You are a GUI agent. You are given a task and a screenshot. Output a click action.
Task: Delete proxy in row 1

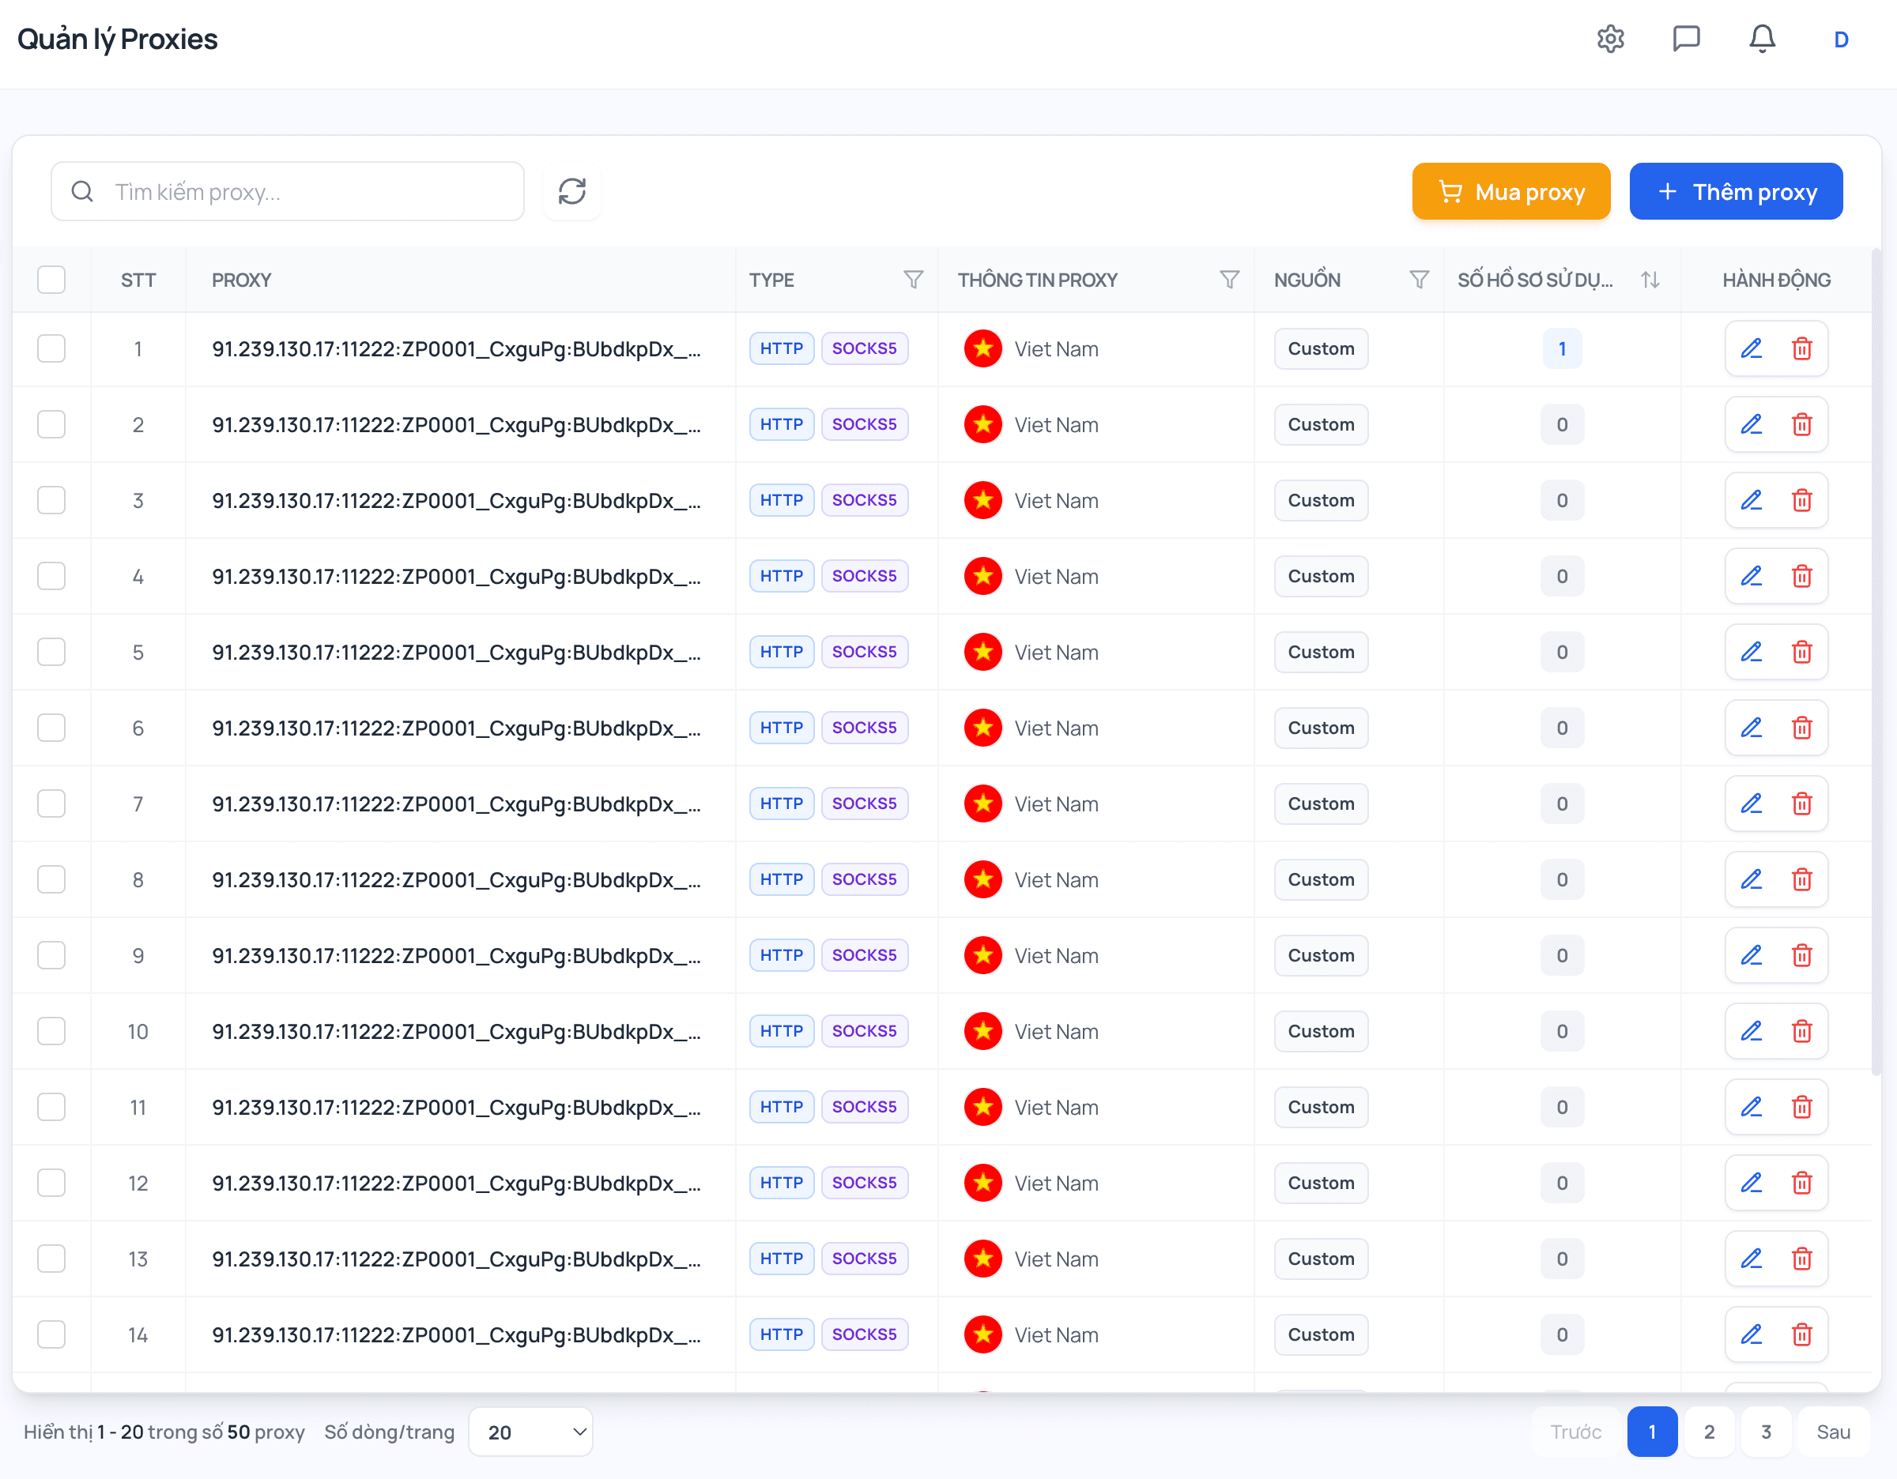coord(1801,349)
